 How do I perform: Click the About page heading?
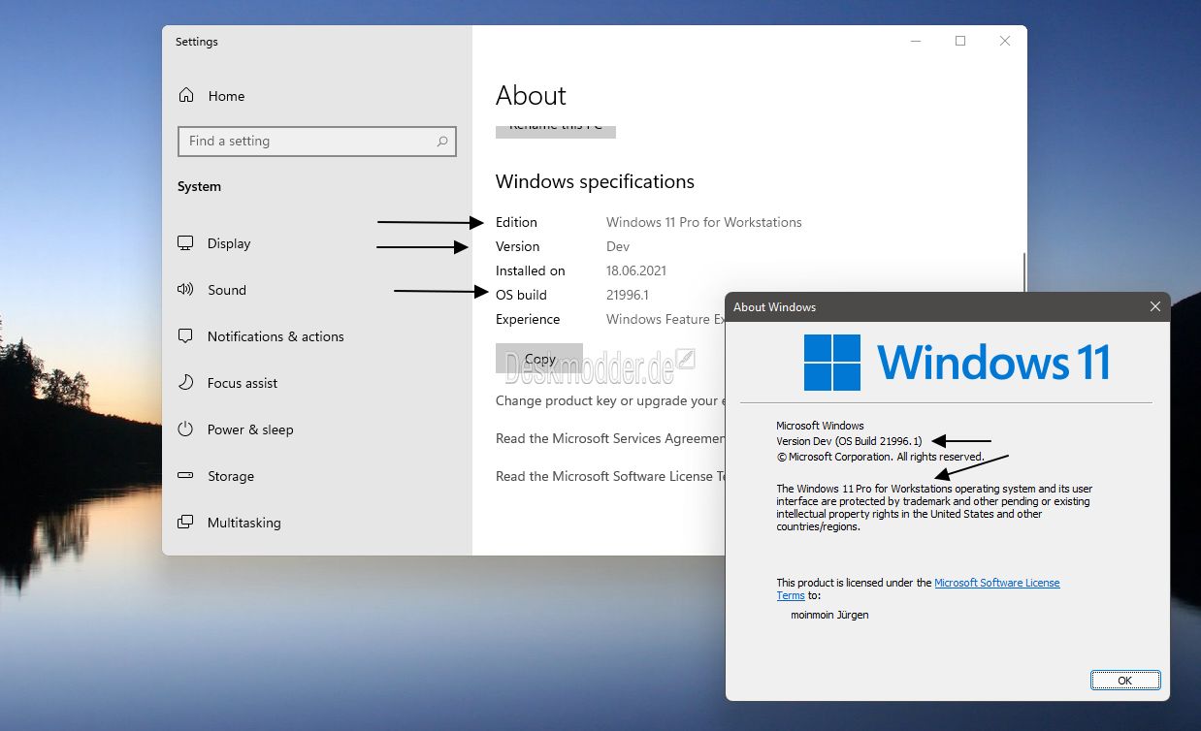pyautogui.click(x=531, y=95)
